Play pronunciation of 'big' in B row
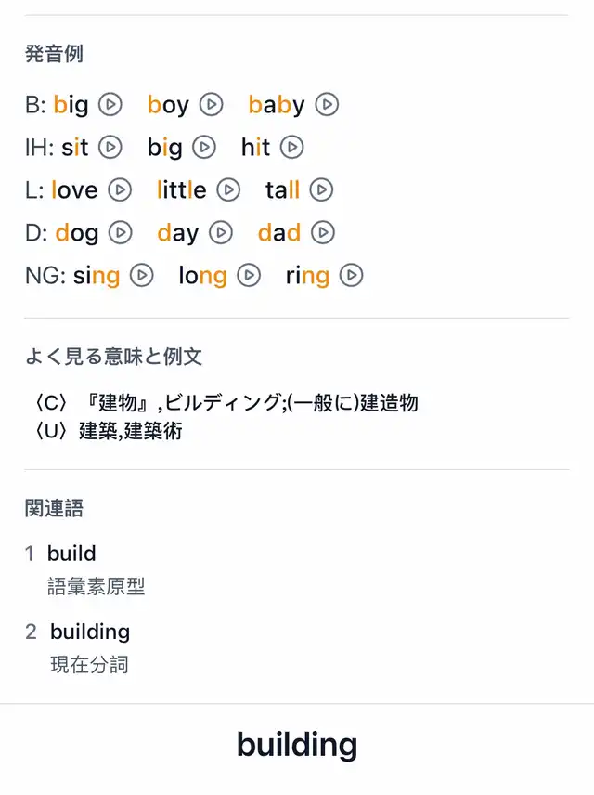 tap(110, 105)
